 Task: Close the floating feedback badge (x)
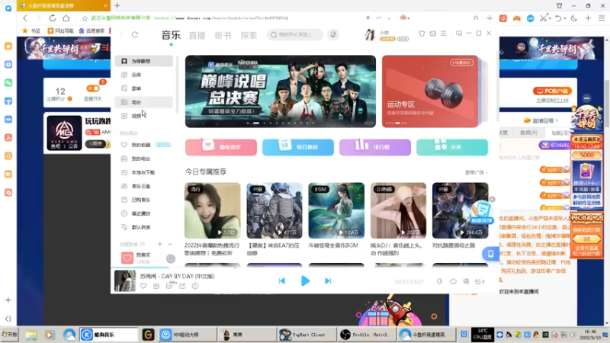[x=492, y=199]
